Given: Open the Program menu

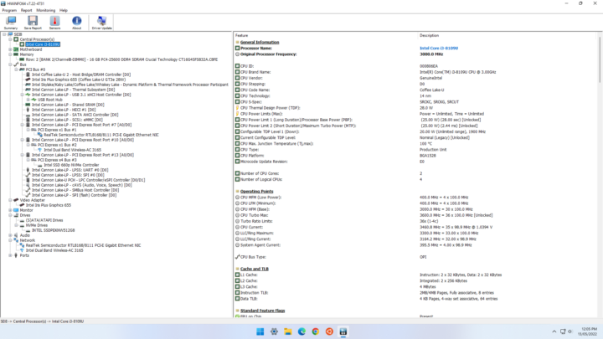Looking at the screenshot, I should [9, 10].
